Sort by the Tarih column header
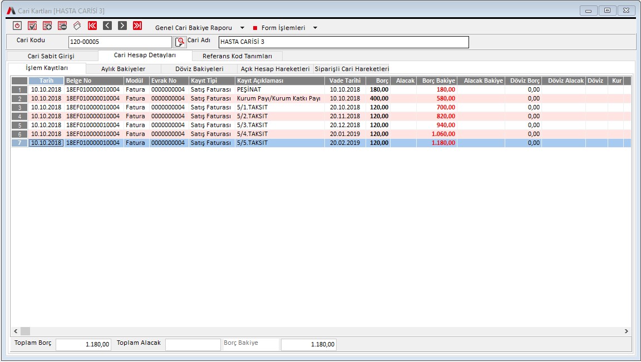The width and height of the screenshot is (641, 362). tap(46, 81)
